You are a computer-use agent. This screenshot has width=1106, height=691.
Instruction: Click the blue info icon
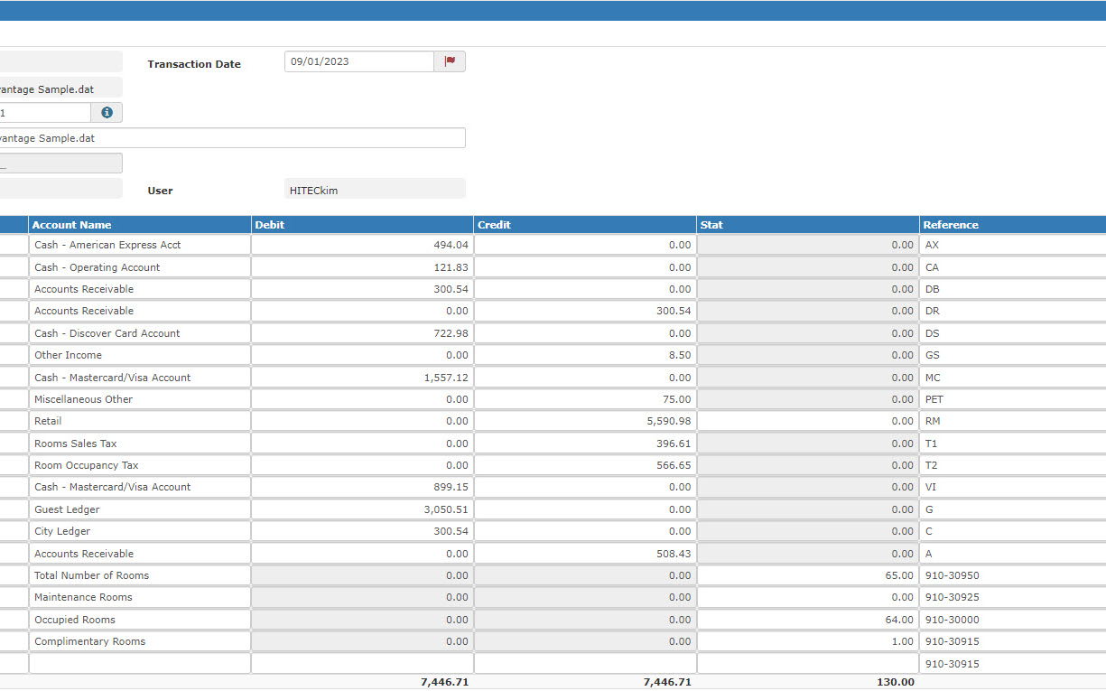[107, 113]
